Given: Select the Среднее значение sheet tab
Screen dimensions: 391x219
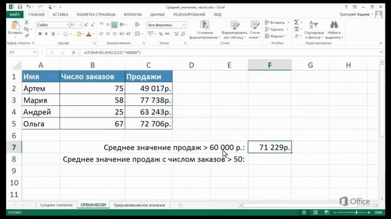Looking at the screenshot, I should (x=56, y=205).
